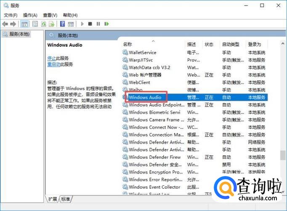Click the Back arrow toolbar icon
Screen dimensions: 287x211
pyautogui.click(x=5, y=24)
